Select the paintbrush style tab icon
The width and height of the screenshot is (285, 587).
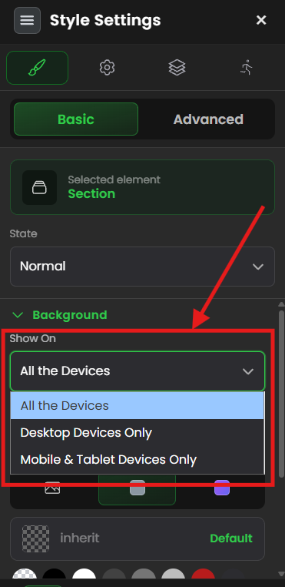(37, 68)
